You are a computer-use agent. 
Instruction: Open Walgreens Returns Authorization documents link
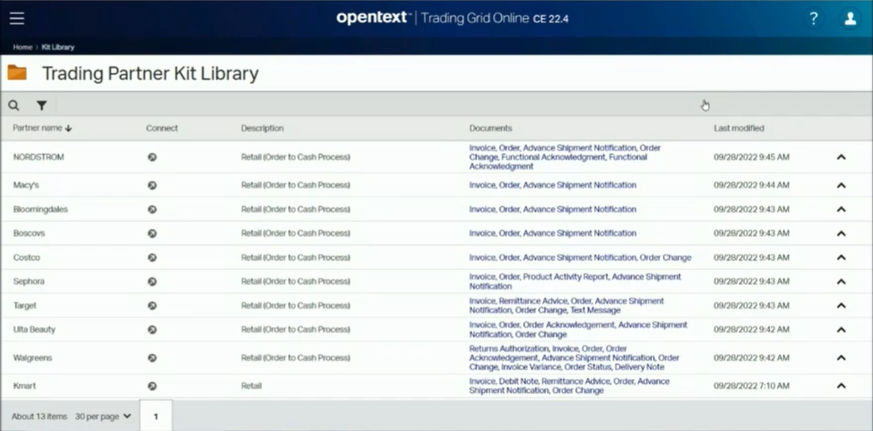pyautogui.click(x=574, y=358)
